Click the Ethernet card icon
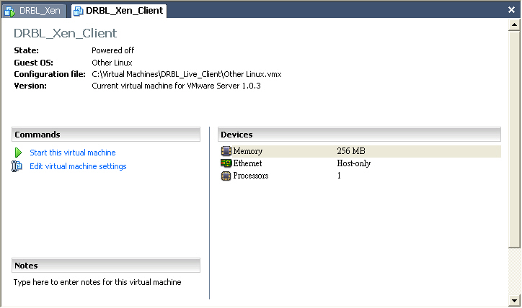The width and height of the screenshot is (522, 308). [226, 163]
